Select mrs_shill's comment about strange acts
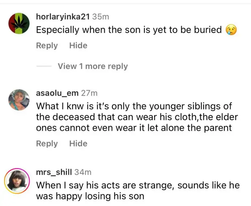 click(x=137, y=191)
